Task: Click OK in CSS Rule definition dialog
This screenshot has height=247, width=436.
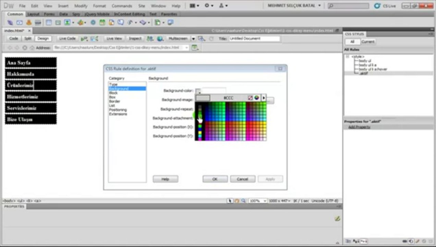Action: pyautogui.click(x=215, y=179)
